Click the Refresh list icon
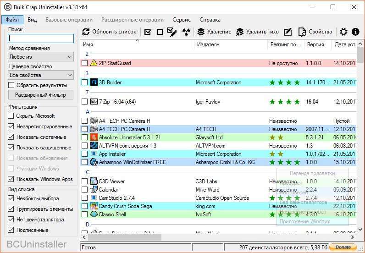365x253 pixels. point(86,32)
